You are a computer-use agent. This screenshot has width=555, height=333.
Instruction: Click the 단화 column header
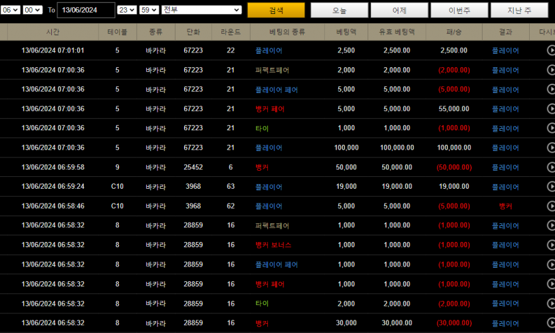click(193, 32)
